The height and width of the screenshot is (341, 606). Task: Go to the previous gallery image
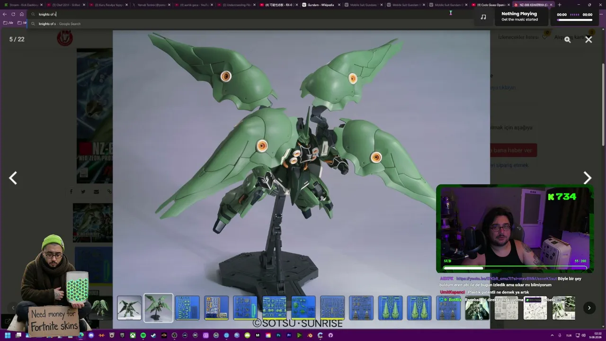click(x=13, y=178)
